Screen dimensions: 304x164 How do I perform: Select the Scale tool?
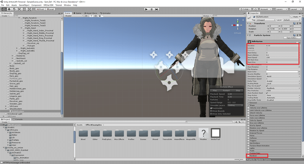[19, 9]
